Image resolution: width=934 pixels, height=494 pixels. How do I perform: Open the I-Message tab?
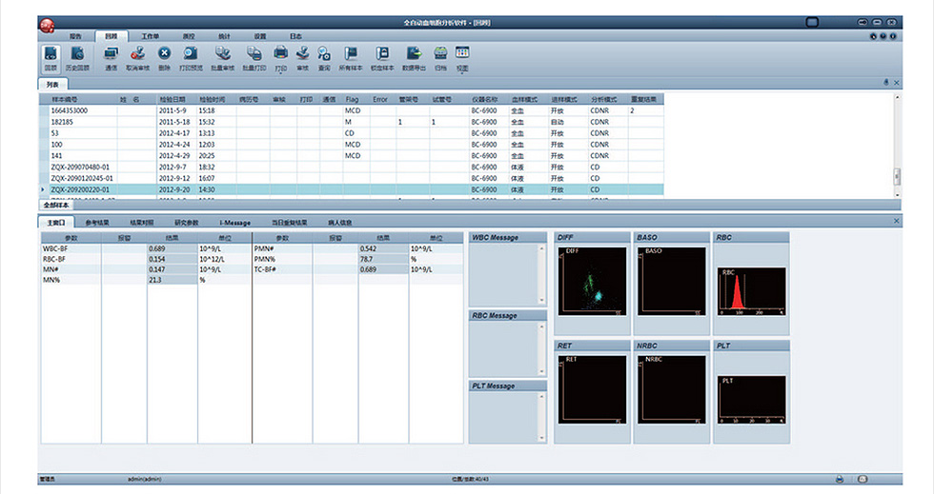234,223
